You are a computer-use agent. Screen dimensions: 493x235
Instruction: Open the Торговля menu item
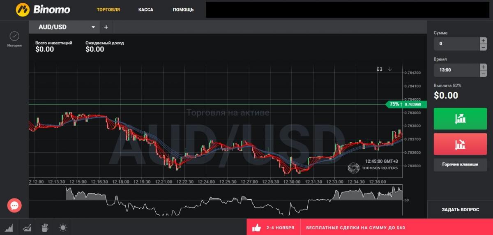click(108, 9)
